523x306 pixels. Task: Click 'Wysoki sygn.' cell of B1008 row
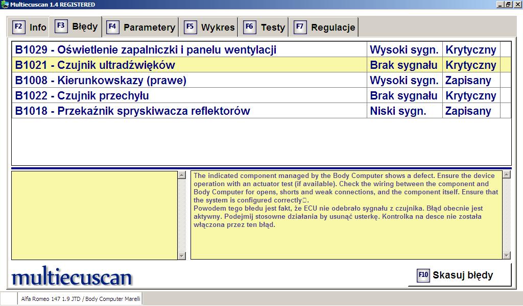[x=405, y=80]
